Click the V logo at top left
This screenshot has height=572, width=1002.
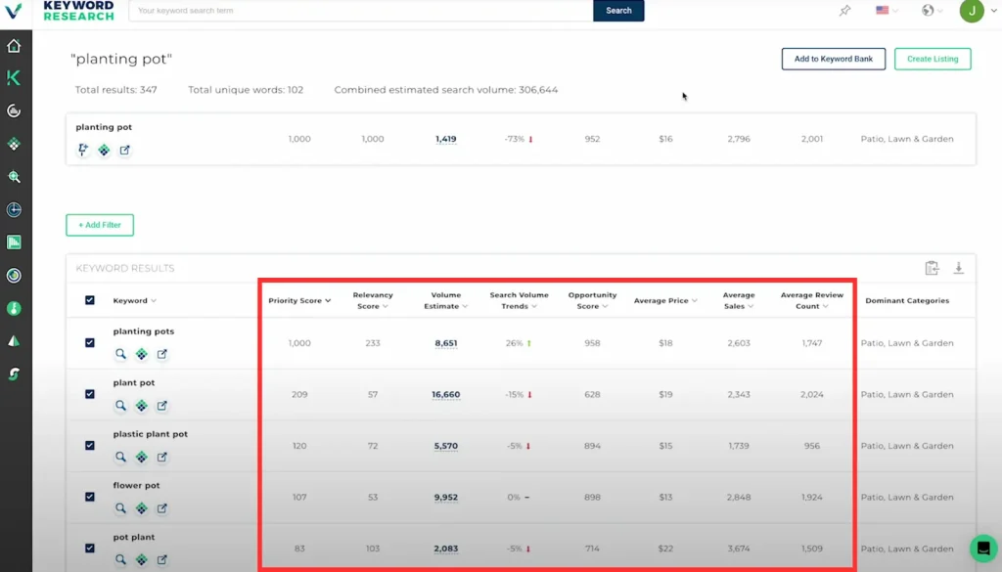pyautogui.click(x=14, y=10)
